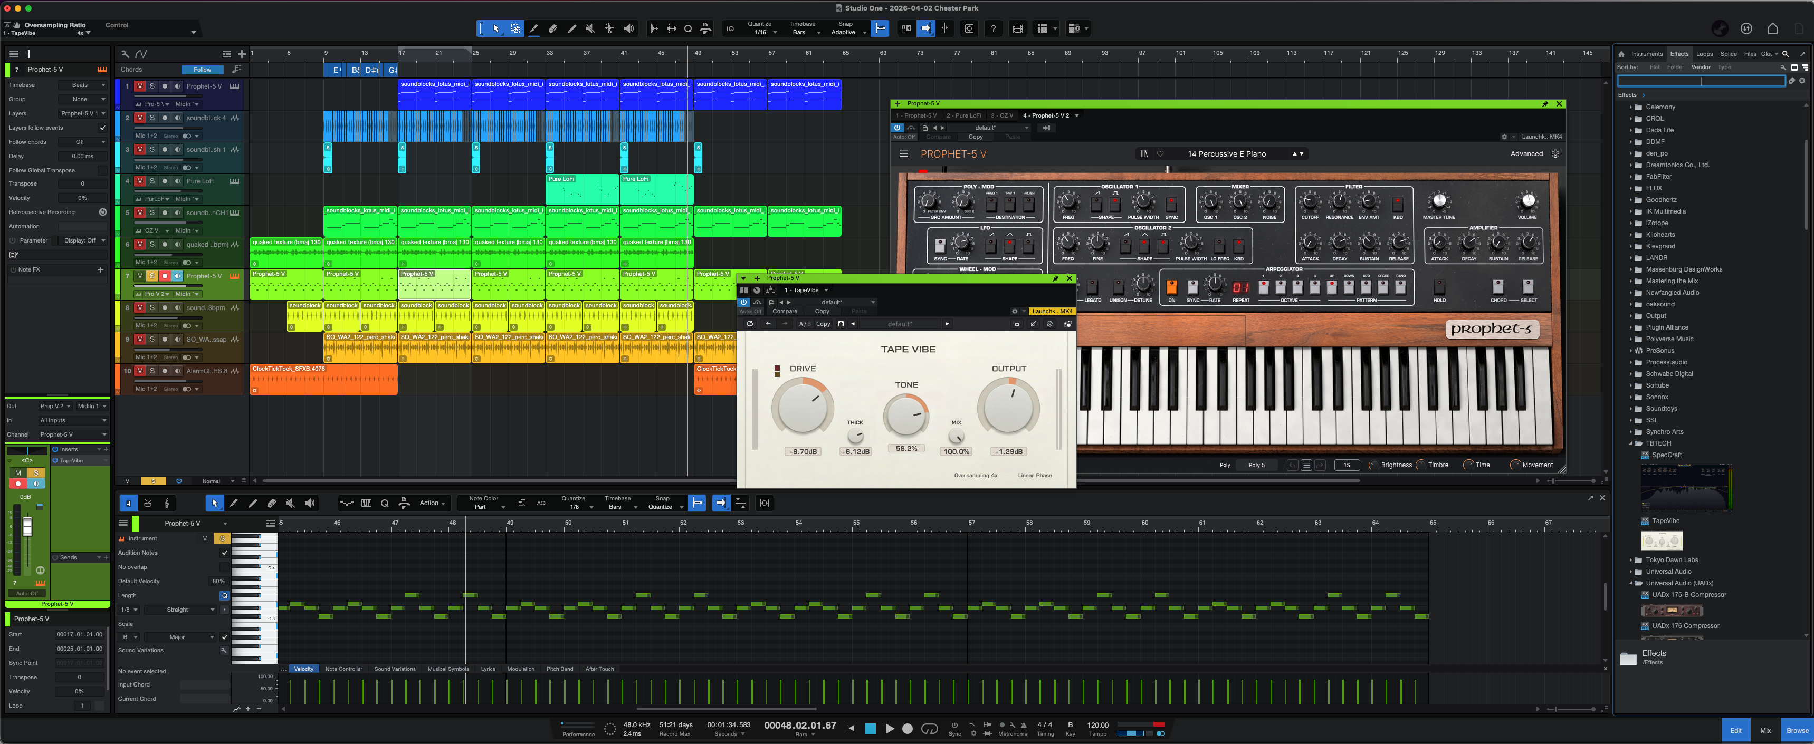Open the track list icon beside Add Tracks
This screenshot has width=1814, height=744.
[226, 54]
